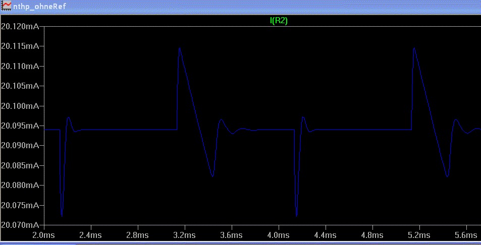Click the 5.2ms time axis label
481x245 pixels.
coord(419,235)
